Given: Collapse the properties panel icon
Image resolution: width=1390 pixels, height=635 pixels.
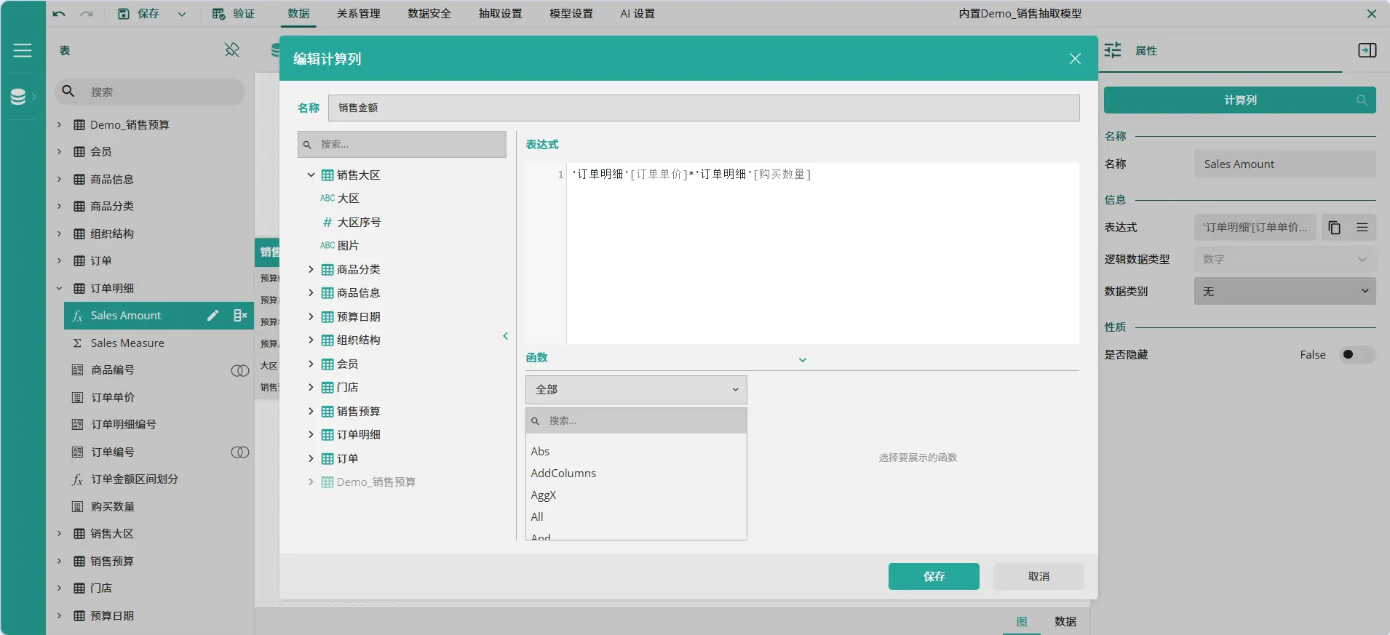Looking at the screenshot, I should [1367, 50].
